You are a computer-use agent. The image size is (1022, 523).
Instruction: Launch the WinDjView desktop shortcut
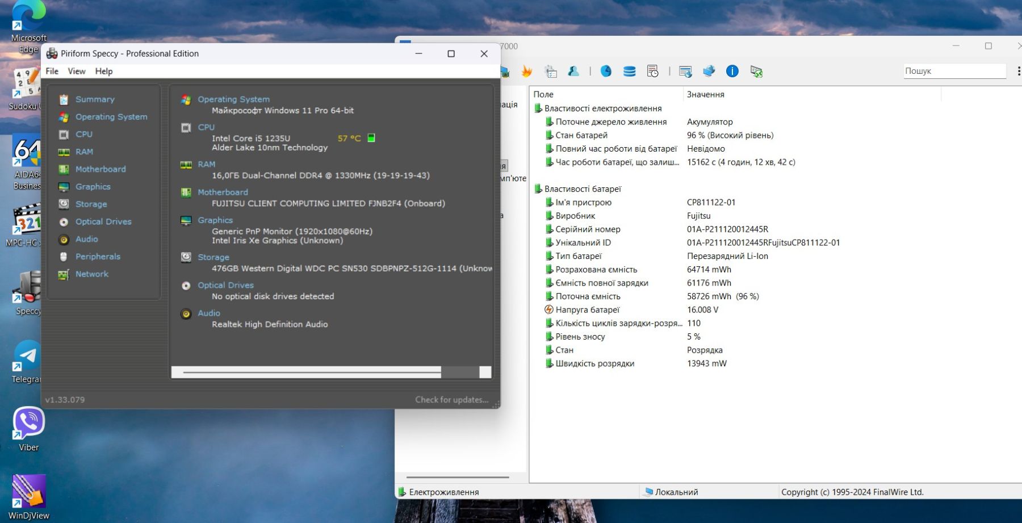click(28, 497)
